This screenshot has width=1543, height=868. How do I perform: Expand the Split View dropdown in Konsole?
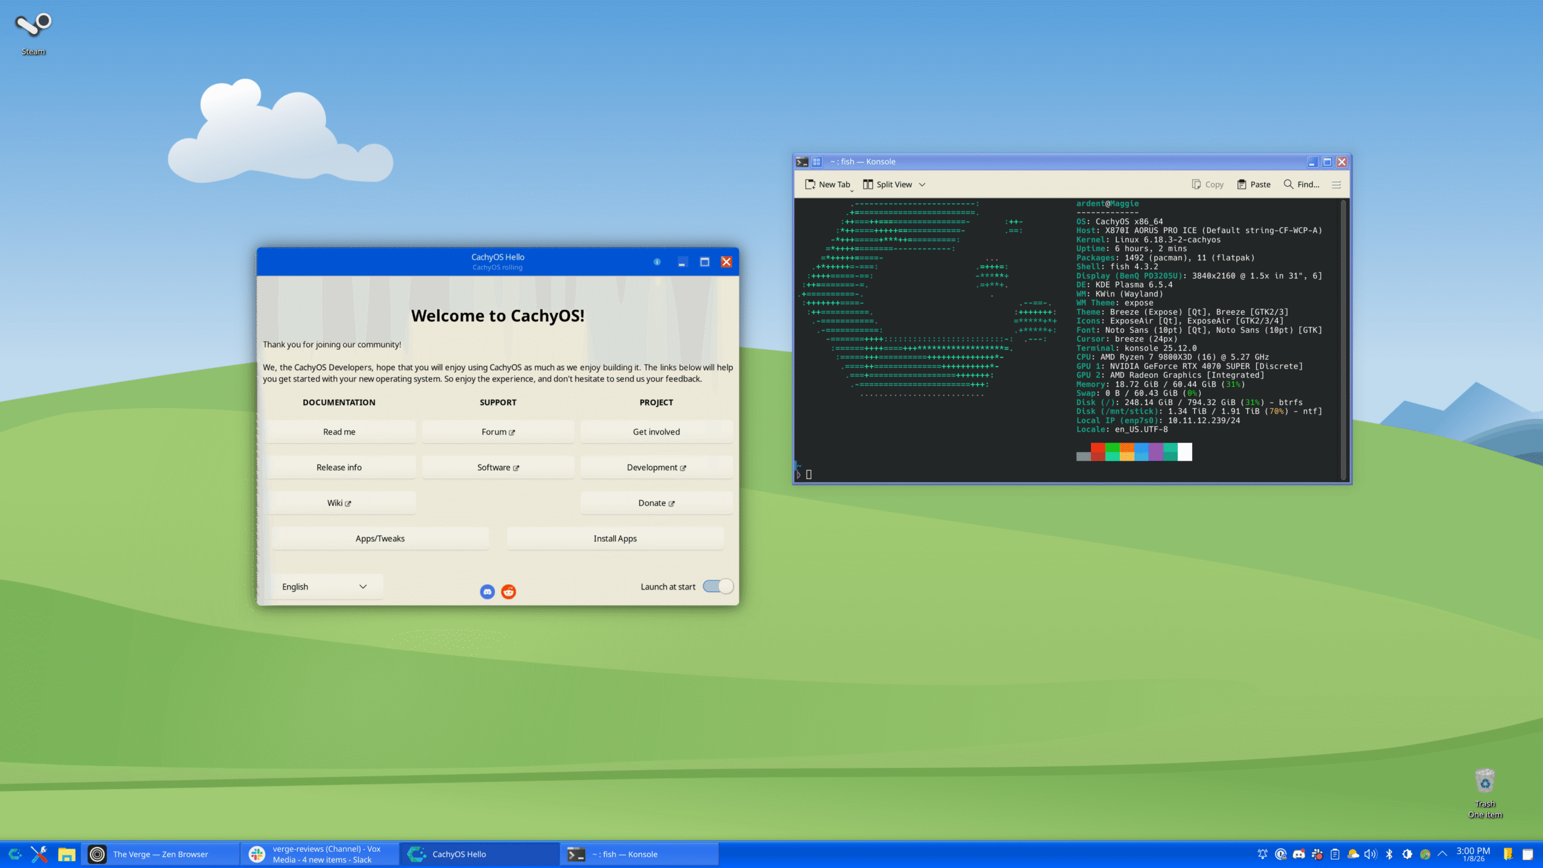pos(922,184)
